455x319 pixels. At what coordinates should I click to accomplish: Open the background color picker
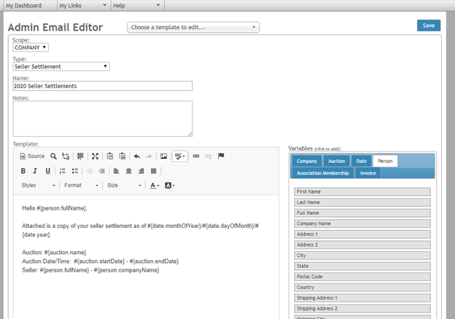pos(169,186)
